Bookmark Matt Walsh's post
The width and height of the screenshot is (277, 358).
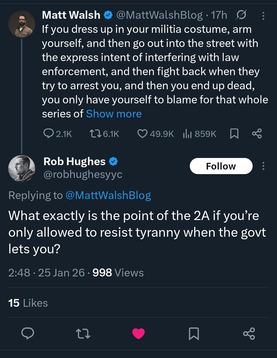click(234, 134)
